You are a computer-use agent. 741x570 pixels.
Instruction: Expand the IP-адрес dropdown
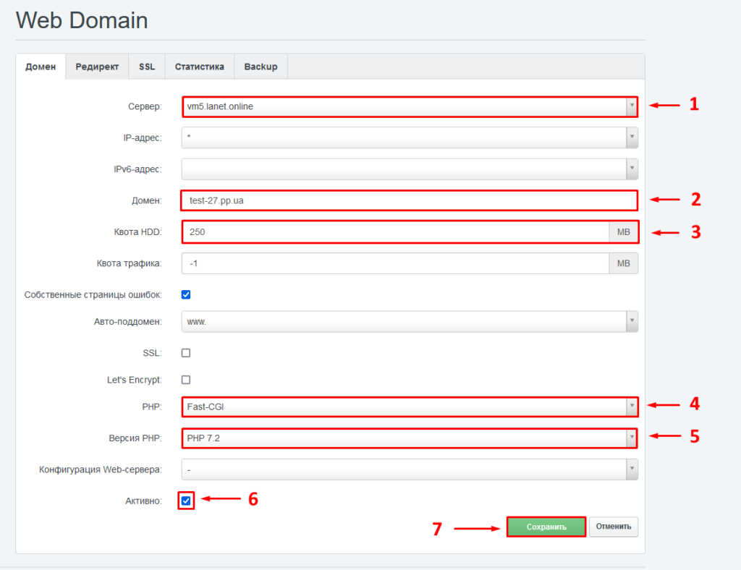coord(409,137)
